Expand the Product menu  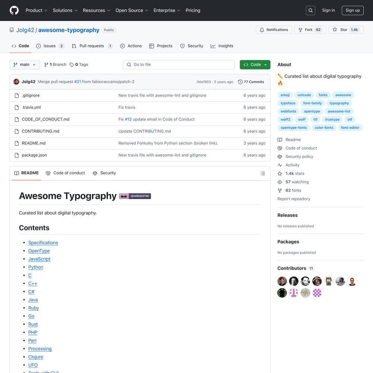pos(37,10)
